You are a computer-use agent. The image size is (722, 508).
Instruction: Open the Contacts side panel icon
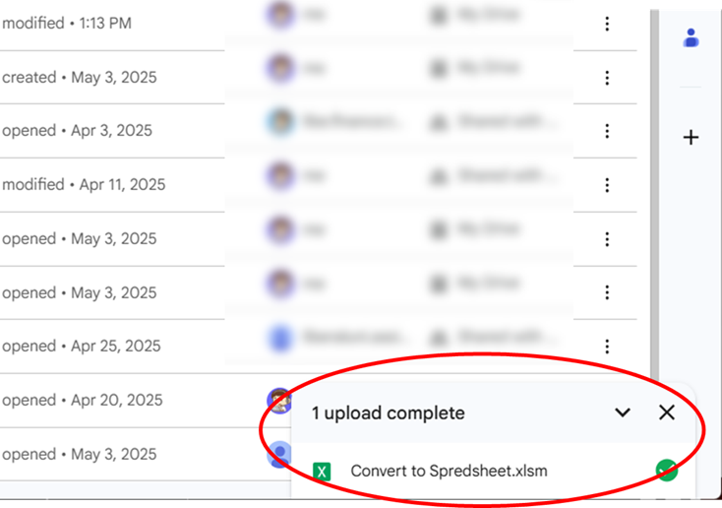pyautogui.click(x=691, y=38)
